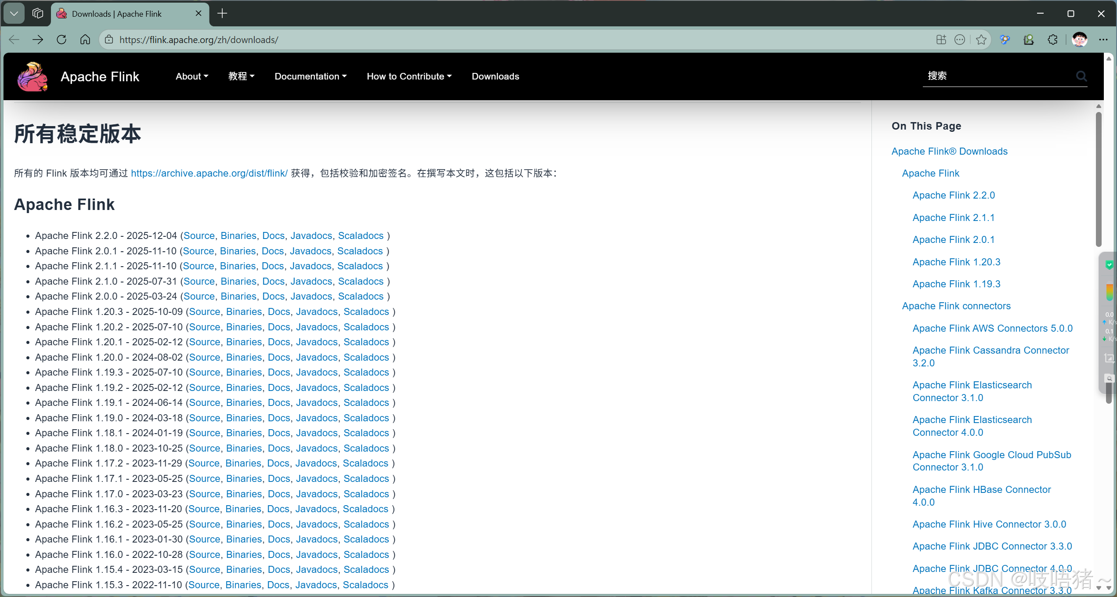Viewport: 1117px width, 597px height.
Task: Open the archive.apache.org/dist/flink link
Action: click(x=209, y=173)
